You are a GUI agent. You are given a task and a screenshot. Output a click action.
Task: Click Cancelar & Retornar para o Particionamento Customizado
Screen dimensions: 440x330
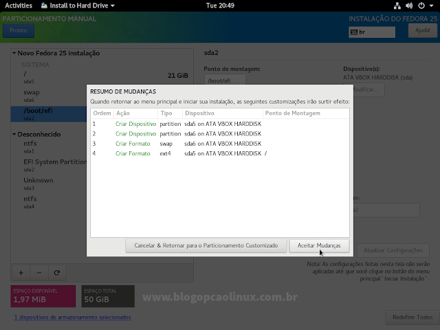click(206, 245)
